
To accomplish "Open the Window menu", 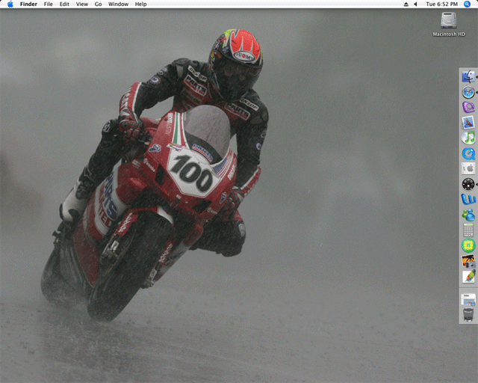I will (x=118, y=4).
